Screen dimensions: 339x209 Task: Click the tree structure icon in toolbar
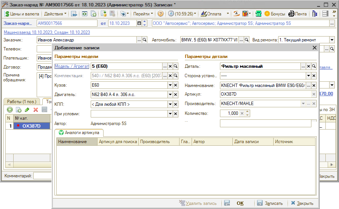pos(315,14)
